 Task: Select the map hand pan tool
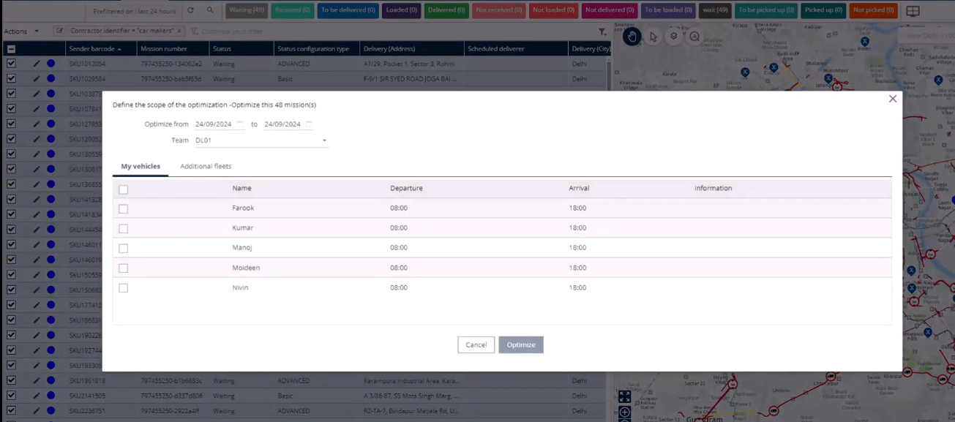tap(632, 36)
